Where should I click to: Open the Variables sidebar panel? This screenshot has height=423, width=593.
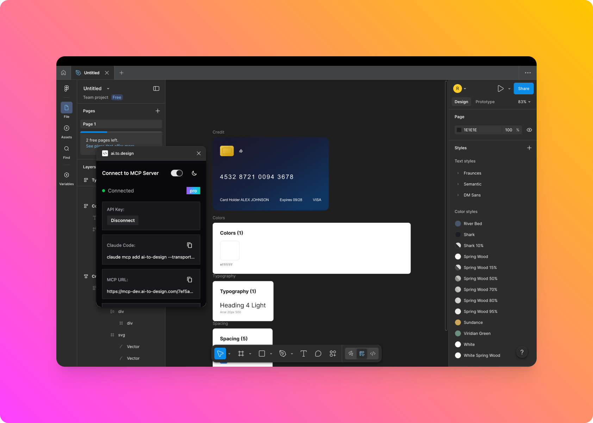[x=67, y=178]
